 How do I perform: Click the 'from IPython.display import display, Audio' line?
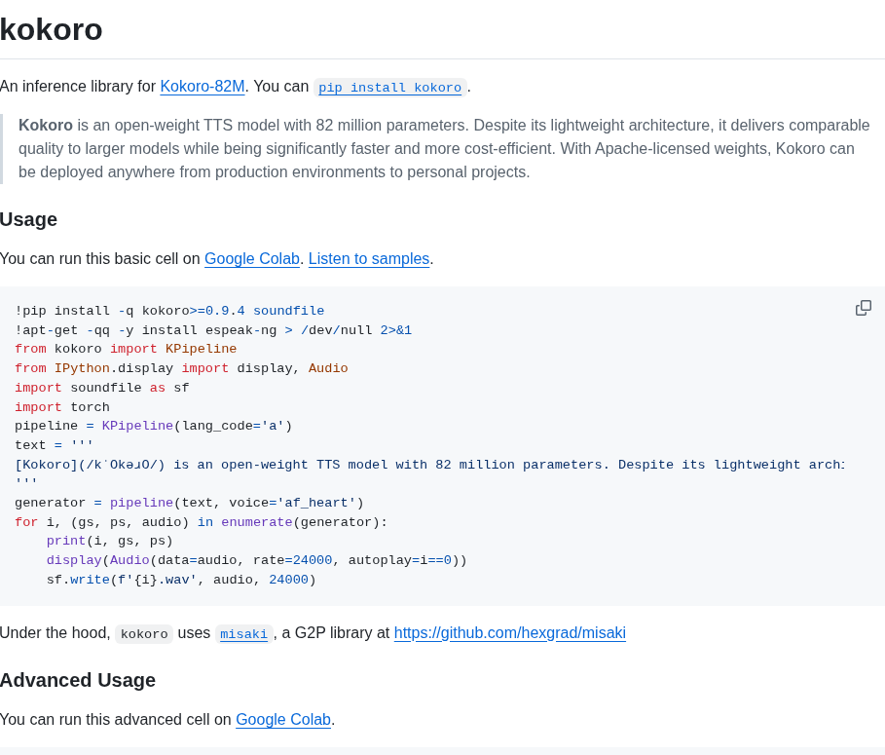click(182, 368)
